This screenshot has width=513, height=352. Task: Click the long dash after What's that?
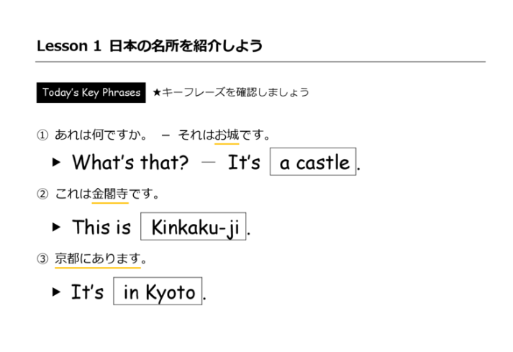(x=208, y=163)
